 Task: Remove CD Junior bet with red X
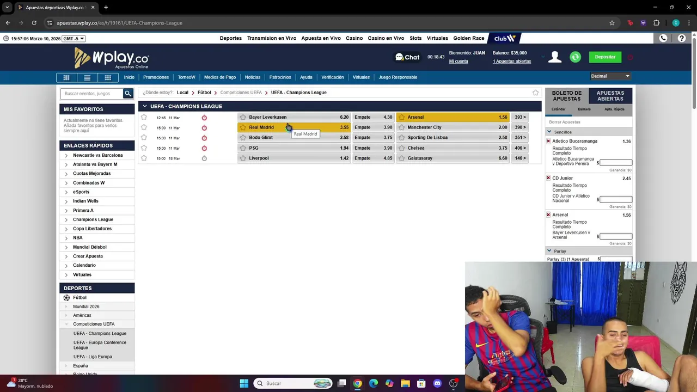(548, 178)
